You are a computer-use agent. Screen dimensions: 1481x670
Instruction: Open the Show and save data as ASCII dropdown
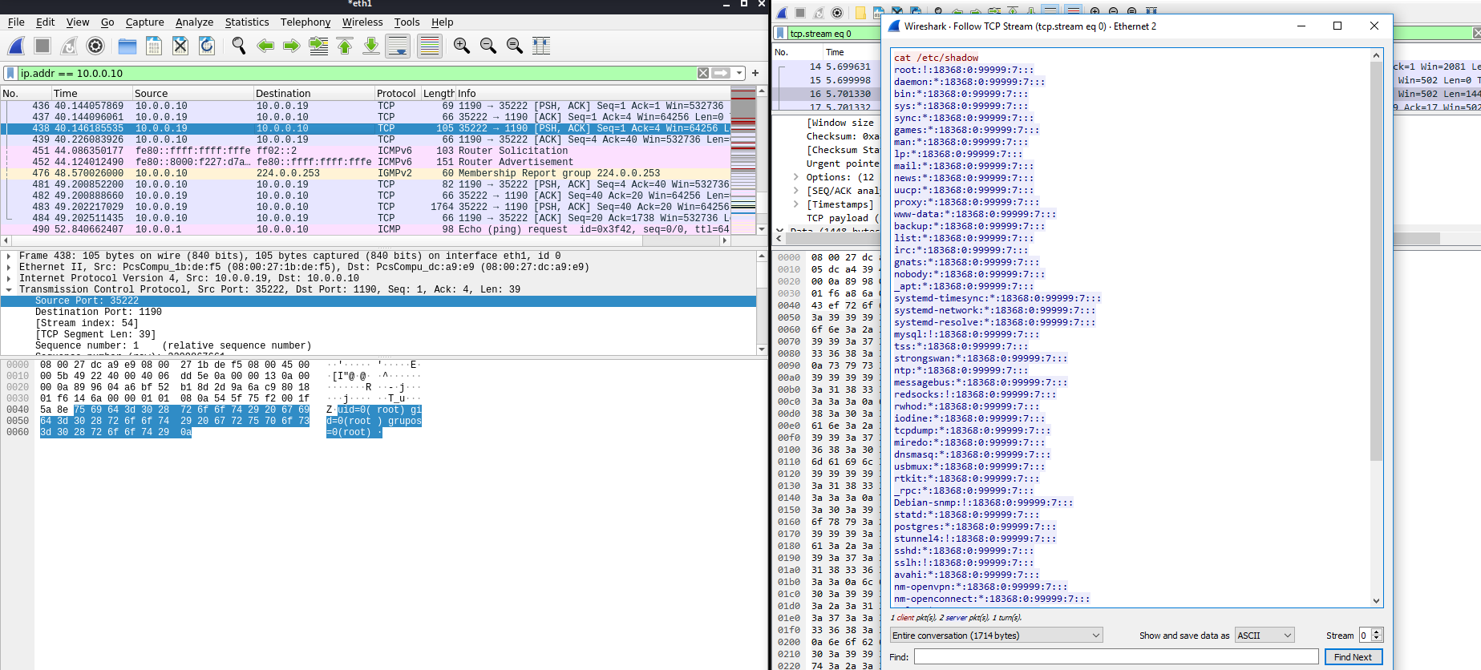coord(1265,636)
